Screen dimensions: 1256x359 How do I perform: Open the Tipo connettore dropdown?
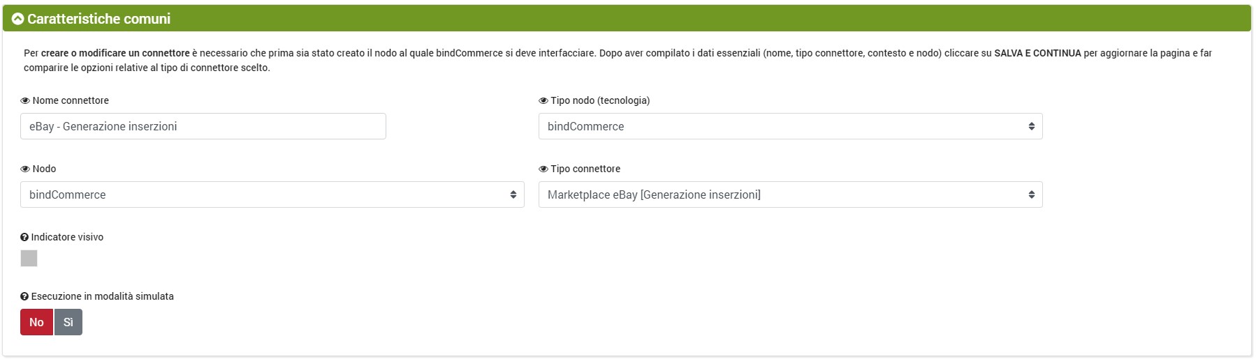coord(790,194)
